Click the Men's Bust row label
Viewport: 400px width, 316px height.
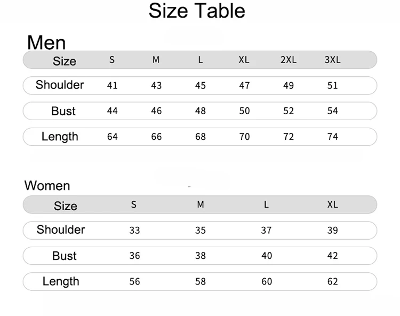(63, 111)
